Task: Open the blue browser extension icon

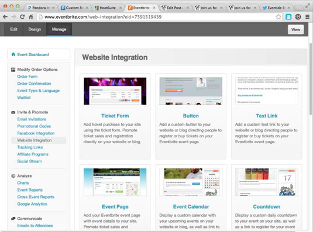Action: coord(288,17)
